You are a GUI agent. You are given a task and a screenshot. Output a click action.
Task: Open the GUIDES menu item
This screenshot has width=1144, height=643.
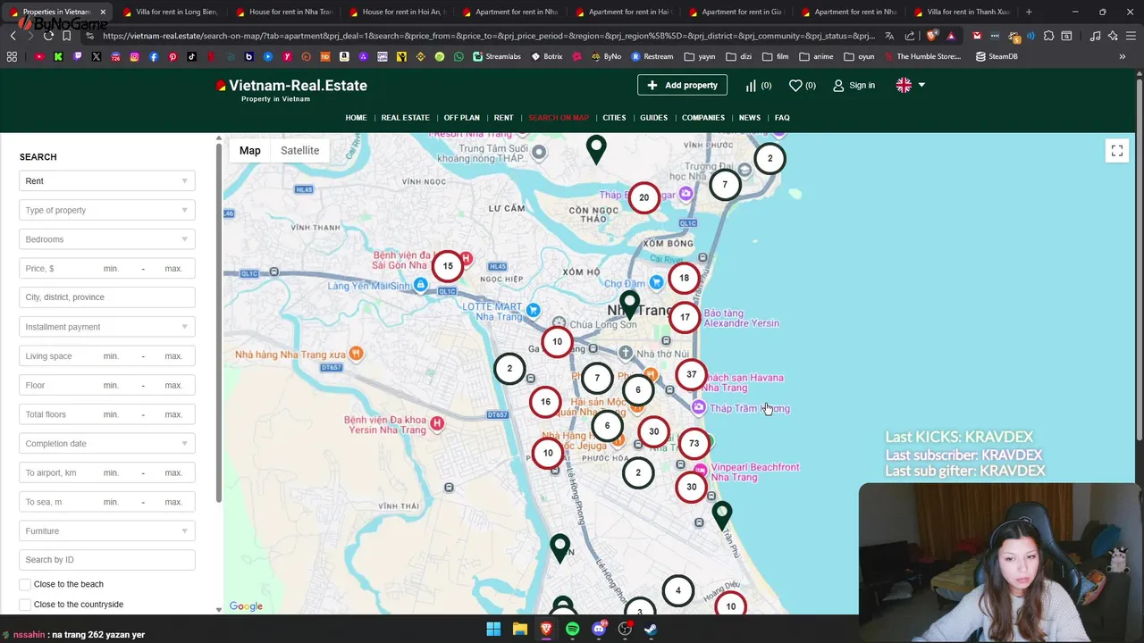653,118
